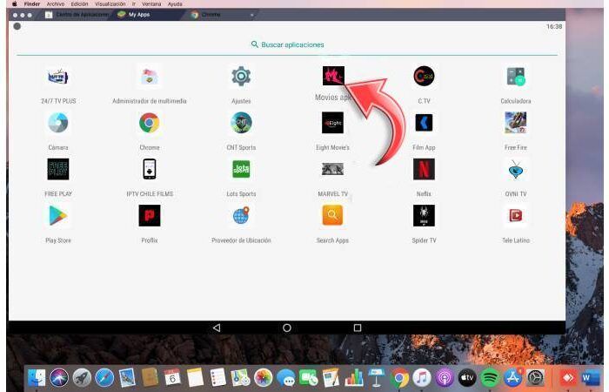Viewport: 609px width, 392px height.
Task: Open the Ventana menu
Action: point(151,3)
